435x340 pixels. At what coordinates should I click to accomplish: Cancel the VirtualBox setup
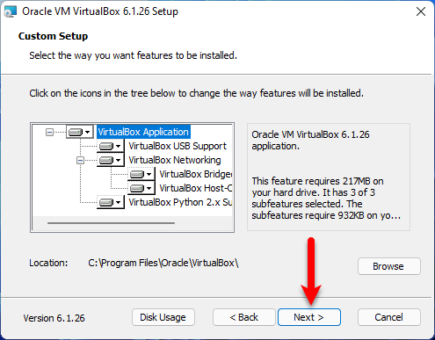(388, 317)
